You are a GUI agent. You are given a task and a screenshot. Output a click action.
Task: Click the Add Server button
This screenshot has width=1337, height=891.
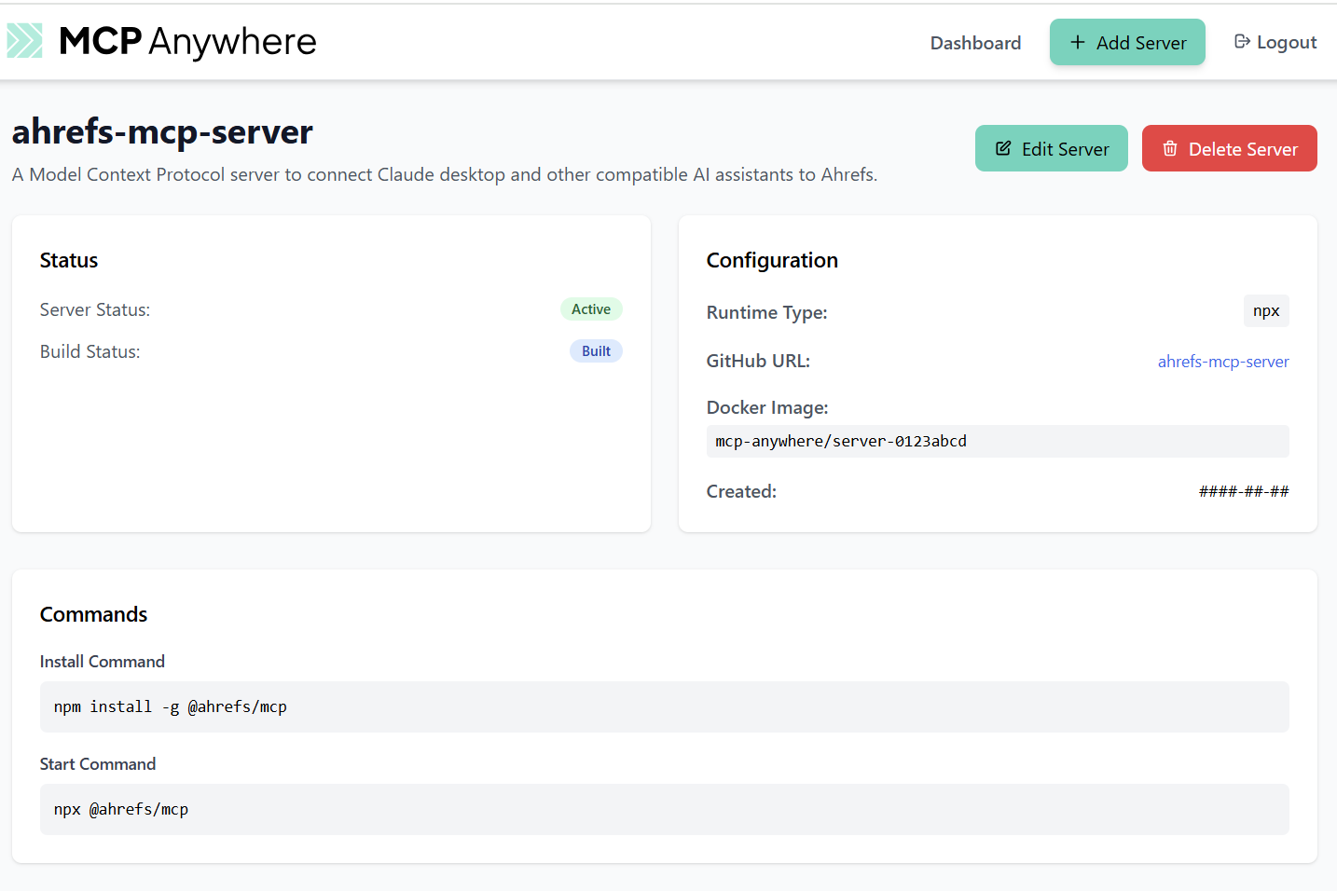[1127, 42]
